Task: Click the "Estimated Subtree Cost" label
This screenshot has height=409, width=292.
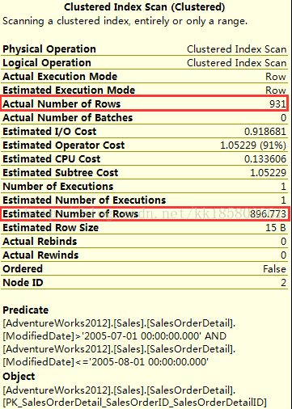Action: tap(61, 173)
